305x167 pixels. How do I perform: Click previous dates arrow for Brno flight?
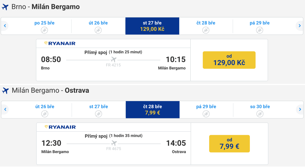pyautogui.click(x=5, y=26)
